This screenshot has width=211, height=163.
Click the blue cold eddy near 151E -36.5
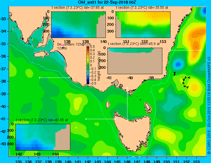pos(178,64)
